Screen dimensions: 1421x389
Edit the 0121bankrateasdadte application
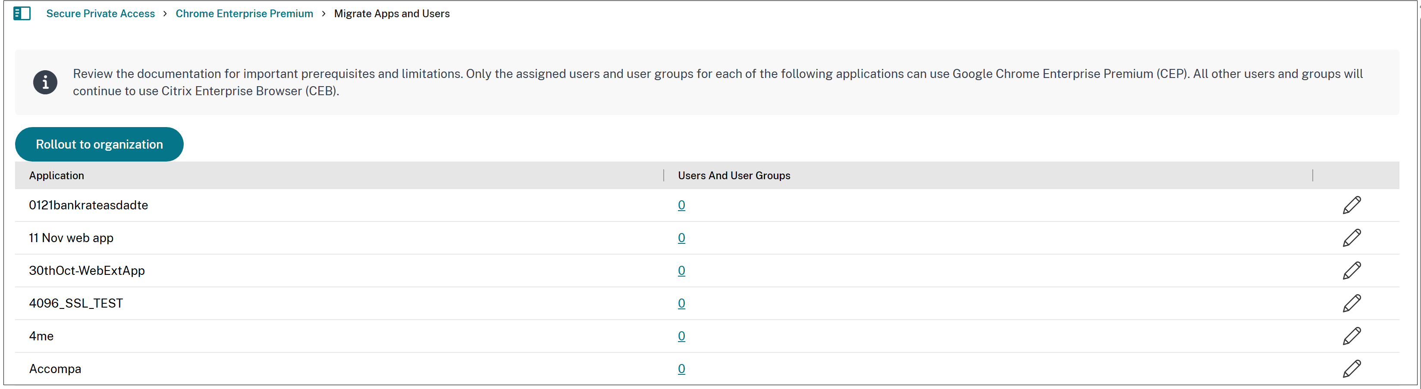pos(1352,205)
